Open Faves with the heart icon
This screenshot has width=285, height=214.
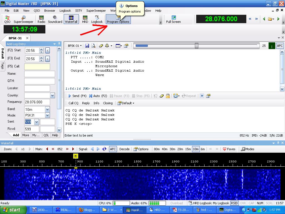[x=229, y=149]
